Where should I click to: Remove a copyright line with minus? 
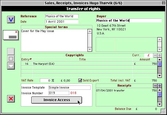click(x=155, y=55)
